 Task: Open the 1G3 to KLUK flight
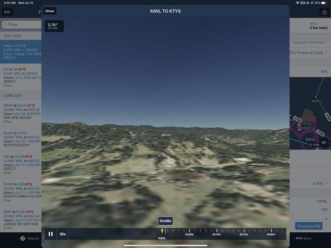point(21,165)
